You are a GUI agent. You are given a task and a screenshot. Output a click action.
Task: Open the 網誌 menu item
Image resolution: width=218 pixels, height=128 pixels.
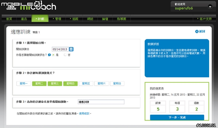pos(90,19)
